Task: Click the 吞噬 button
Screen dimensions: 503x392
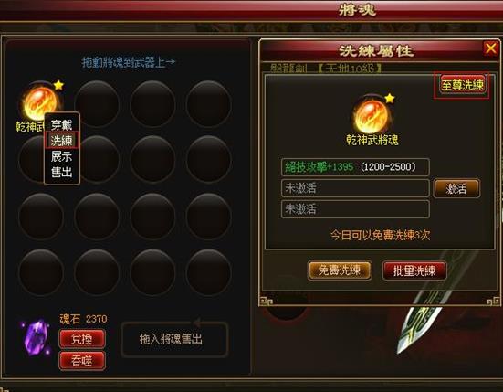Action: tap(82, 361)
